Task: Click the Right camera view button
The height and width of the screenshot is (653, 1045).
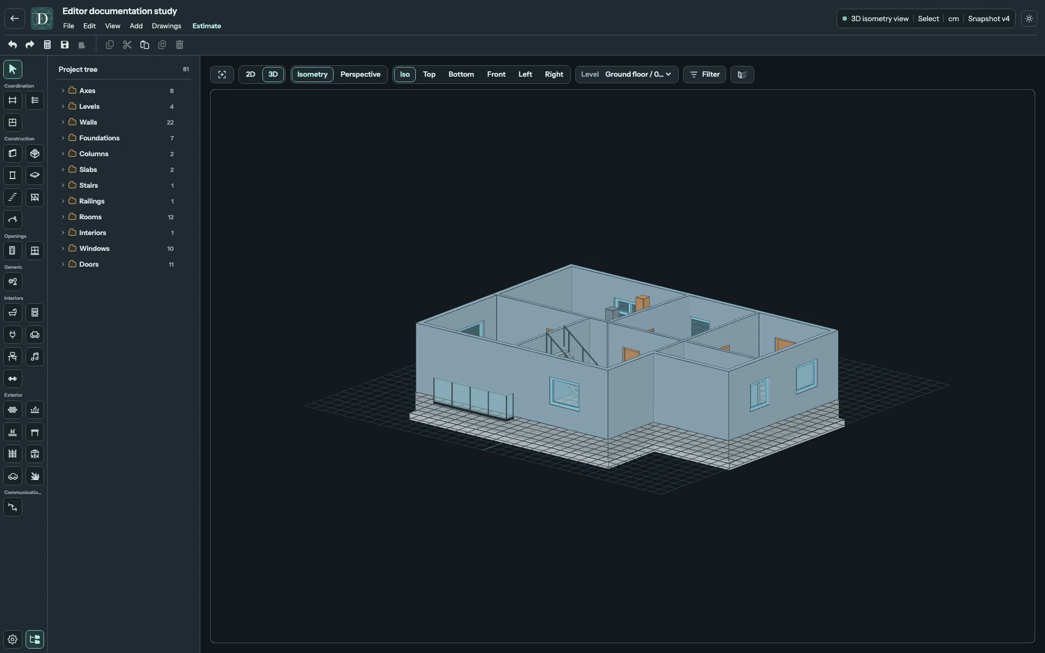Action: click(x=554, y=75)
